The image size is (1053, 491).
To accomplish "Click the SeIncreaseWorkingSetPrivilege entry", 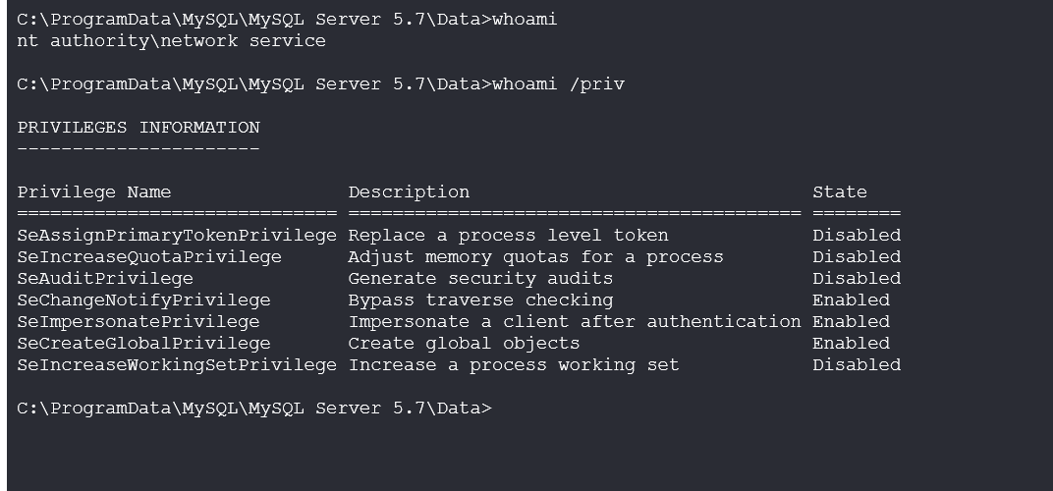I will [177, 365].
